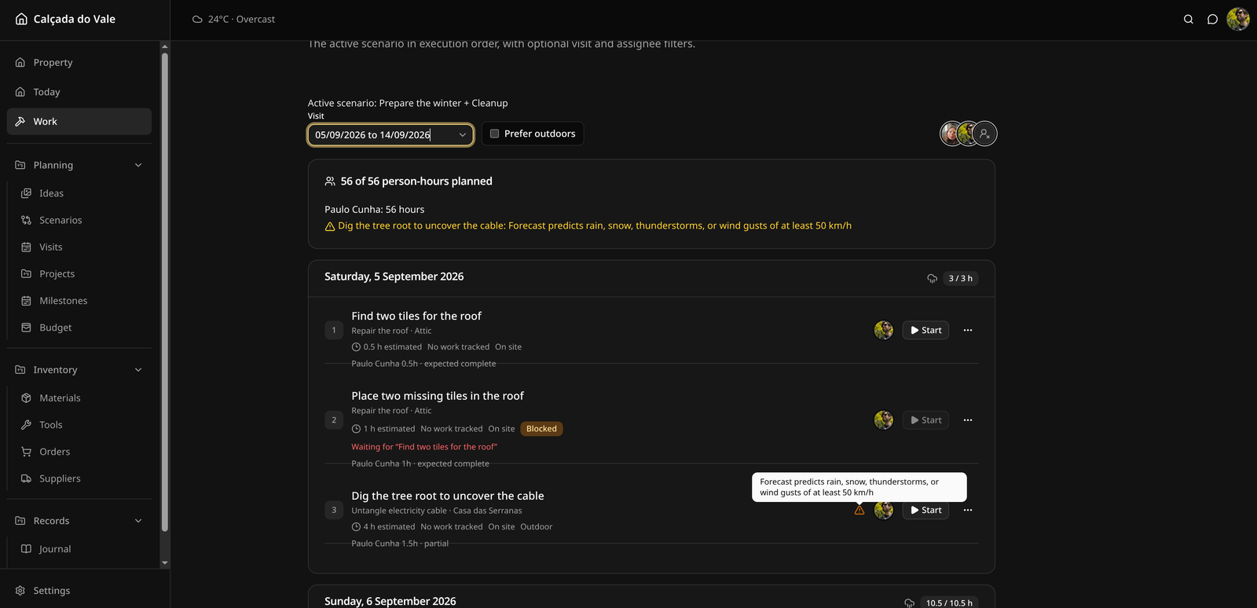This screenshot has height=608, width=1257.
Task: Click the Blocked badge on task 2
Action: click(x=541, y=429)
